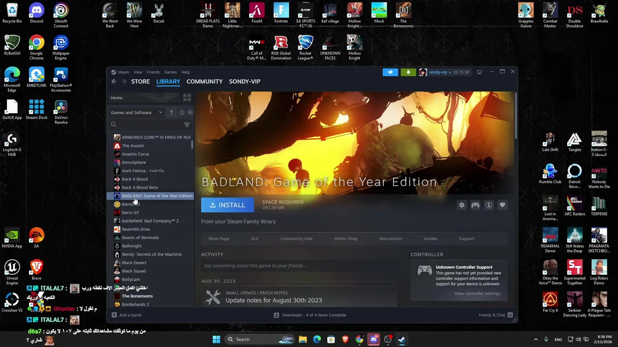Open Steam announcements megaphone button
The height and width of the screenshot is (347, 618).
coord(390,72)
